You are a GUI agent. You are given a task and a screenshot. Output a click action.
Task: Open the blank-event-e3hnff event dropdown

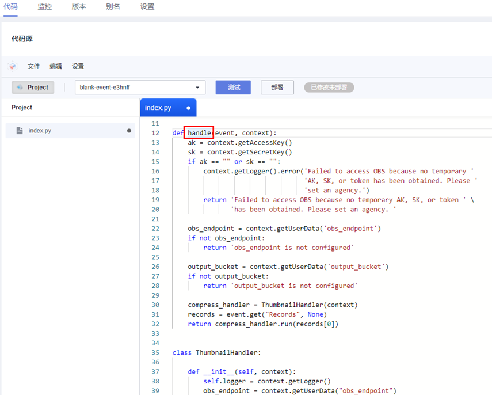coord(140,88)
